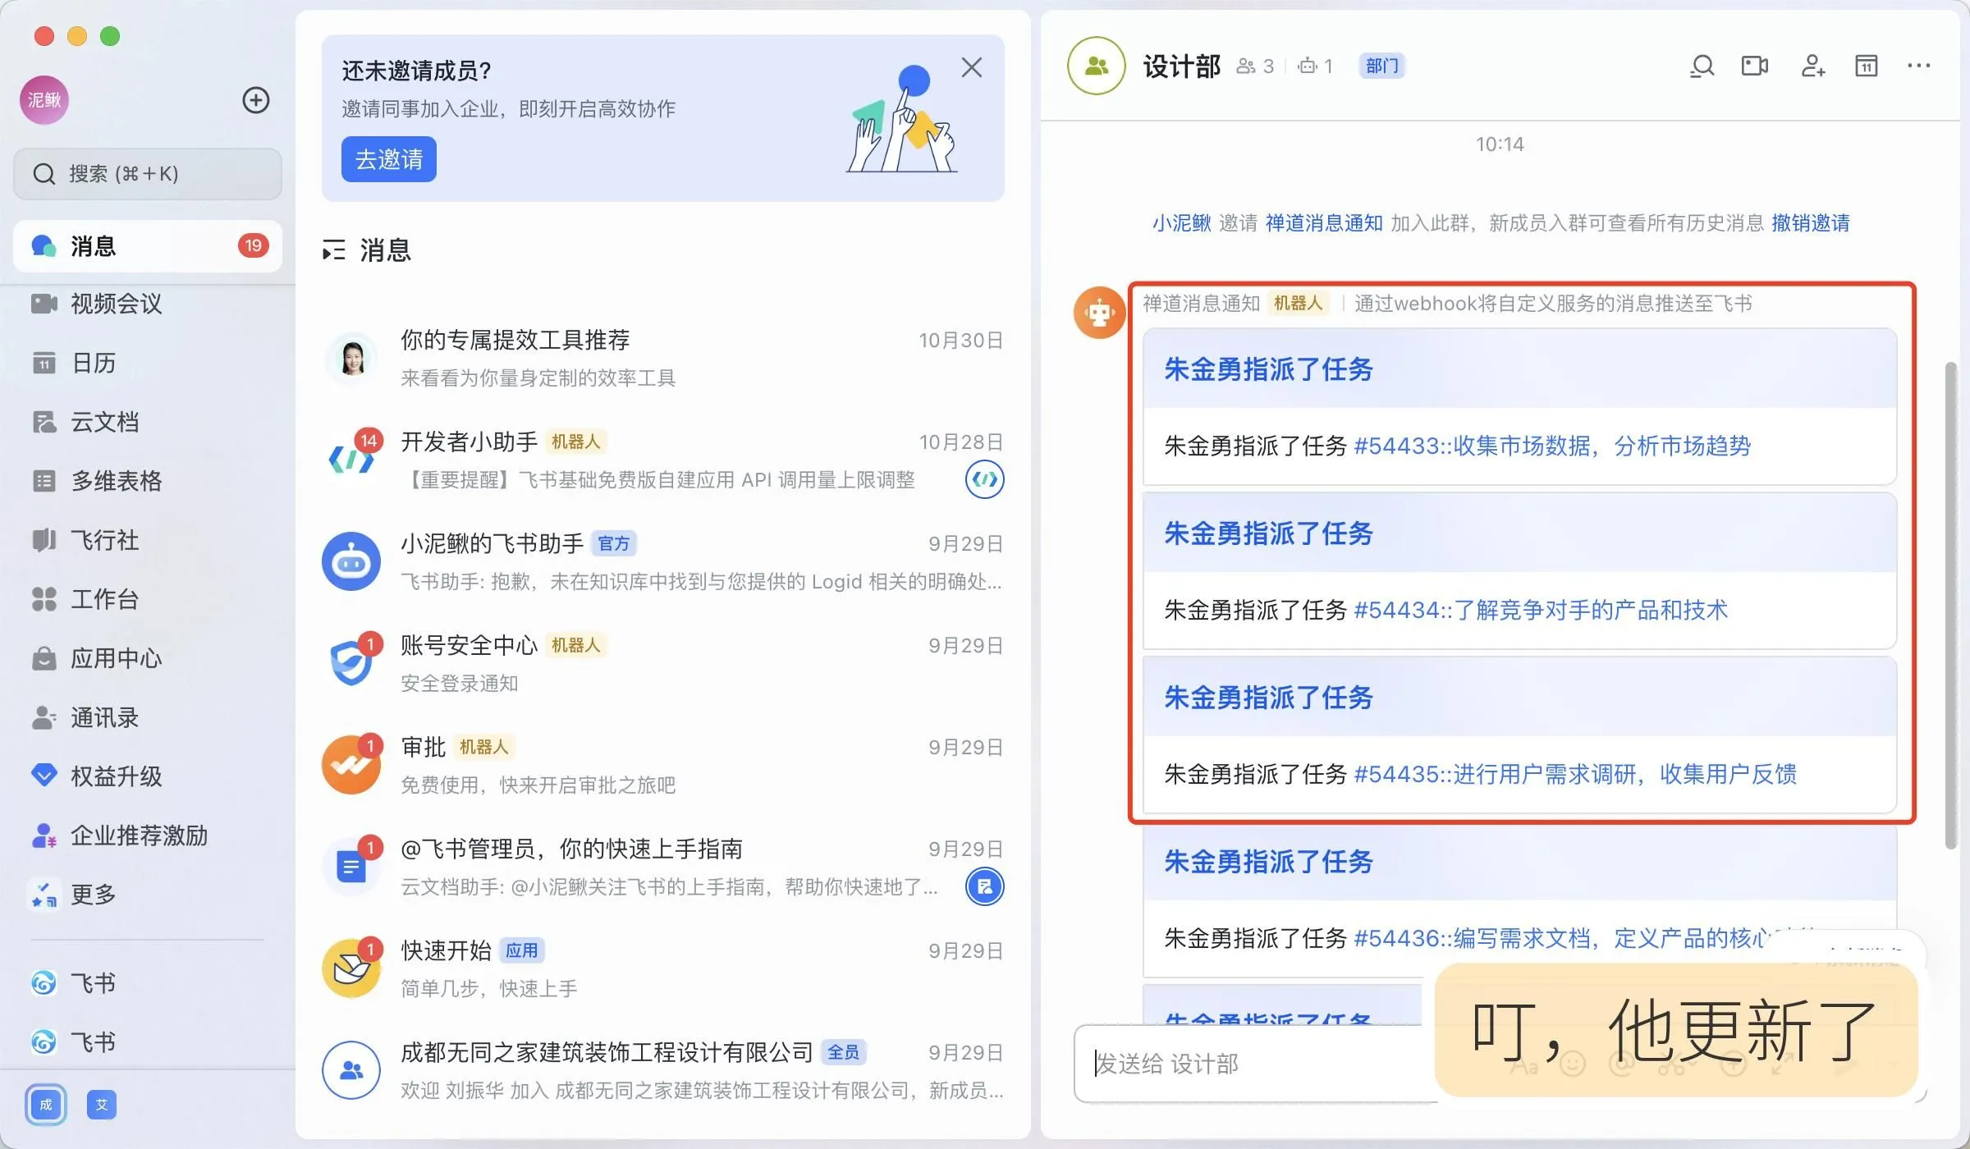Open the 小泥鳅的飞书助手 conversation
The width and height of the screenshot is (1970, 1149).
pyautogui.click(x=663, y=562)
